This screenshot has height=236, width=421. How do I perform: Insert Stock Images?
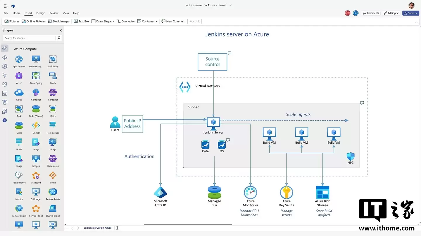point(59,21)
